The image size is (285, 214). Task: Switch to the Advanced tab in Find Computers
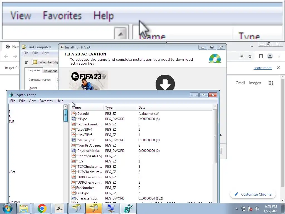click(51, 71)
